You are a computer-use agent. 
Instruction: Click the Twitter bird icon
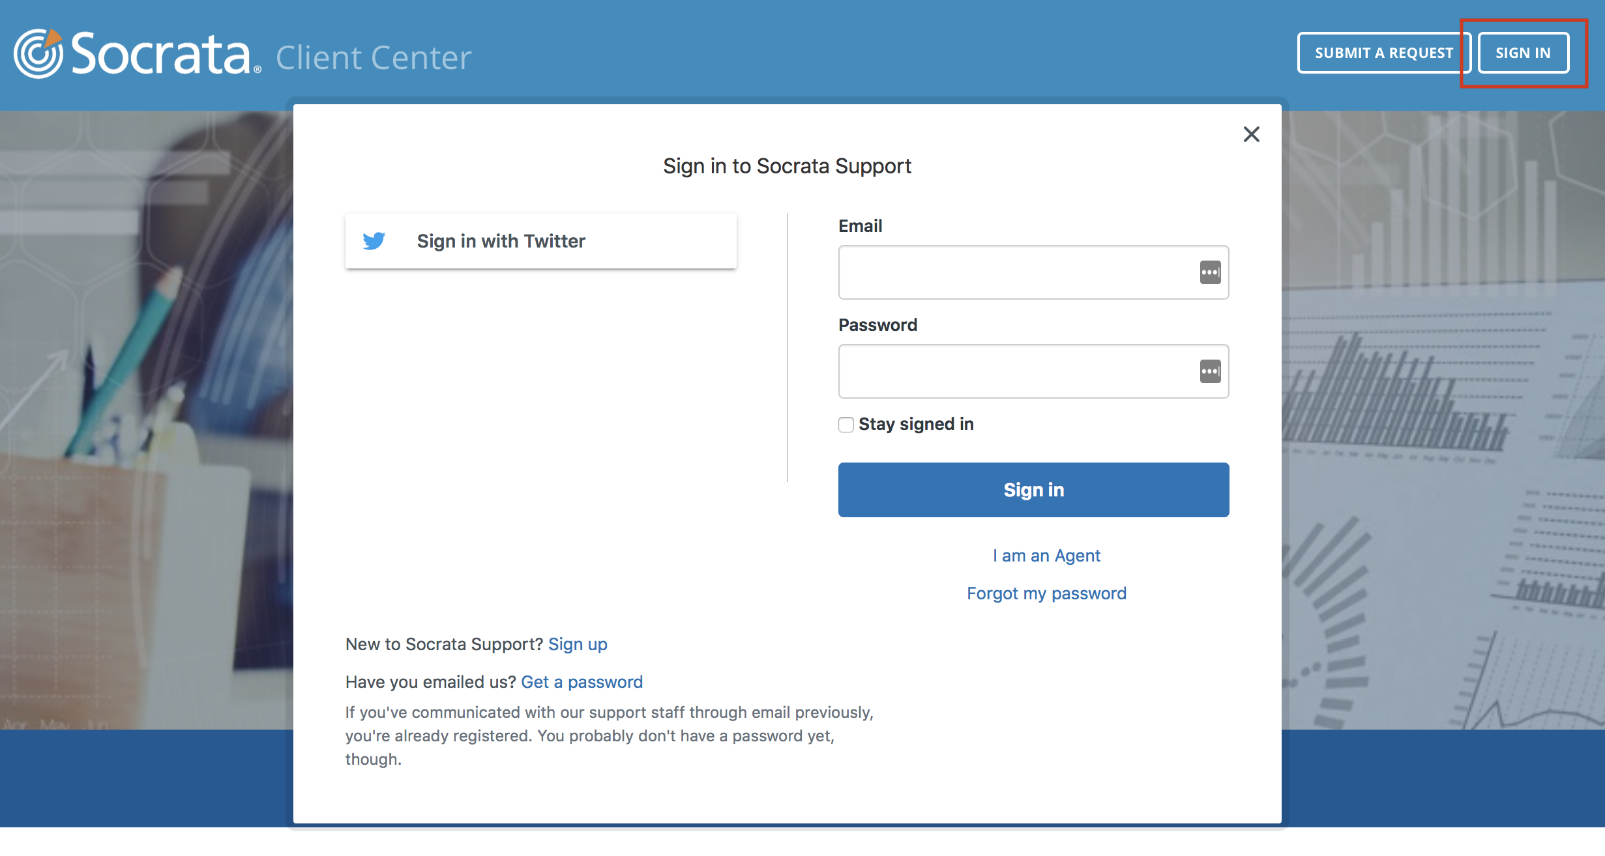[x=374, y=241]
